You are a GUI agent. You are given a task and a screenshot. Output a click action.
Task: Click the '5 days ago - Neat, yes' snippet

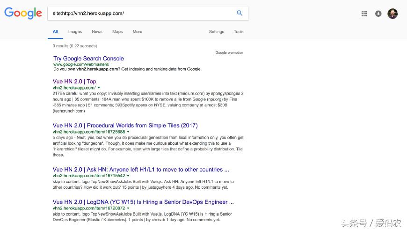[x=148, y=146]
